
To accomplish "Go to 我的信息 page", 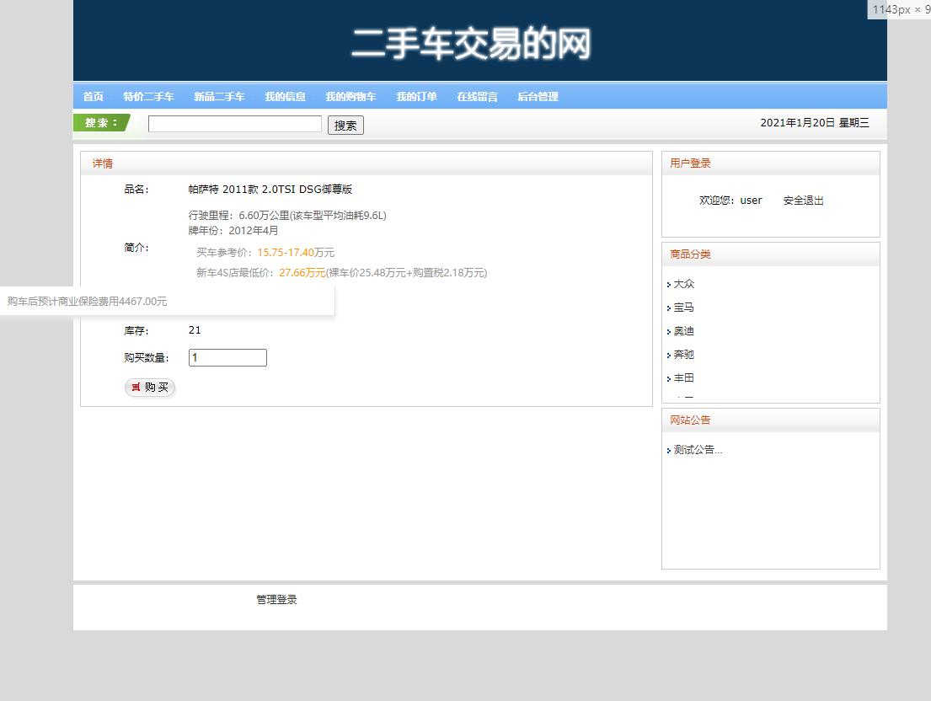I will [285, 96].
